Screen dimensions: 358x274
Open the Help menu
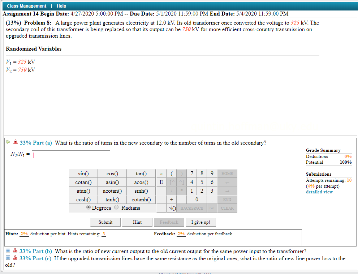[61, 5]
